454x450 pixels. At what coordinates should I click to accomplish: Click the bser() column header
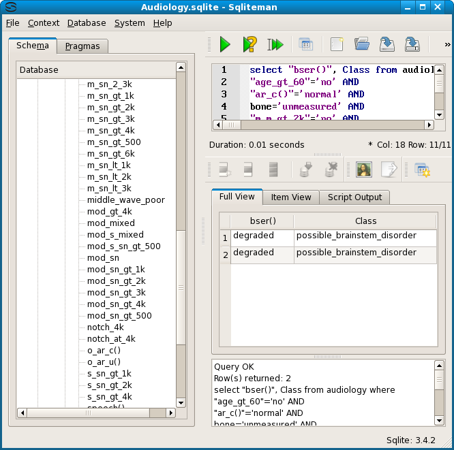(262, 221)
